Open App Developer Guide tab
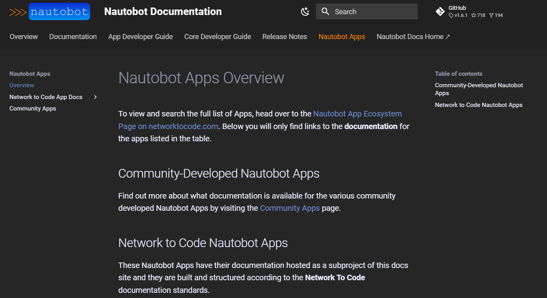 pyautogui.click(x=140, y=37)
